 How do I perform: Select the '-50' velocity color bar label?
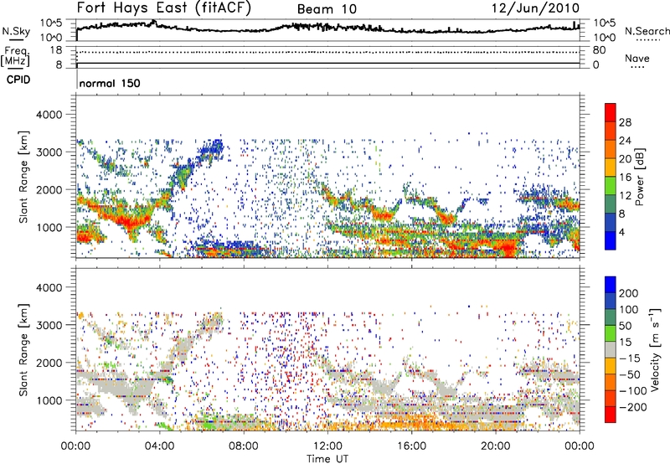pos(630,374)
